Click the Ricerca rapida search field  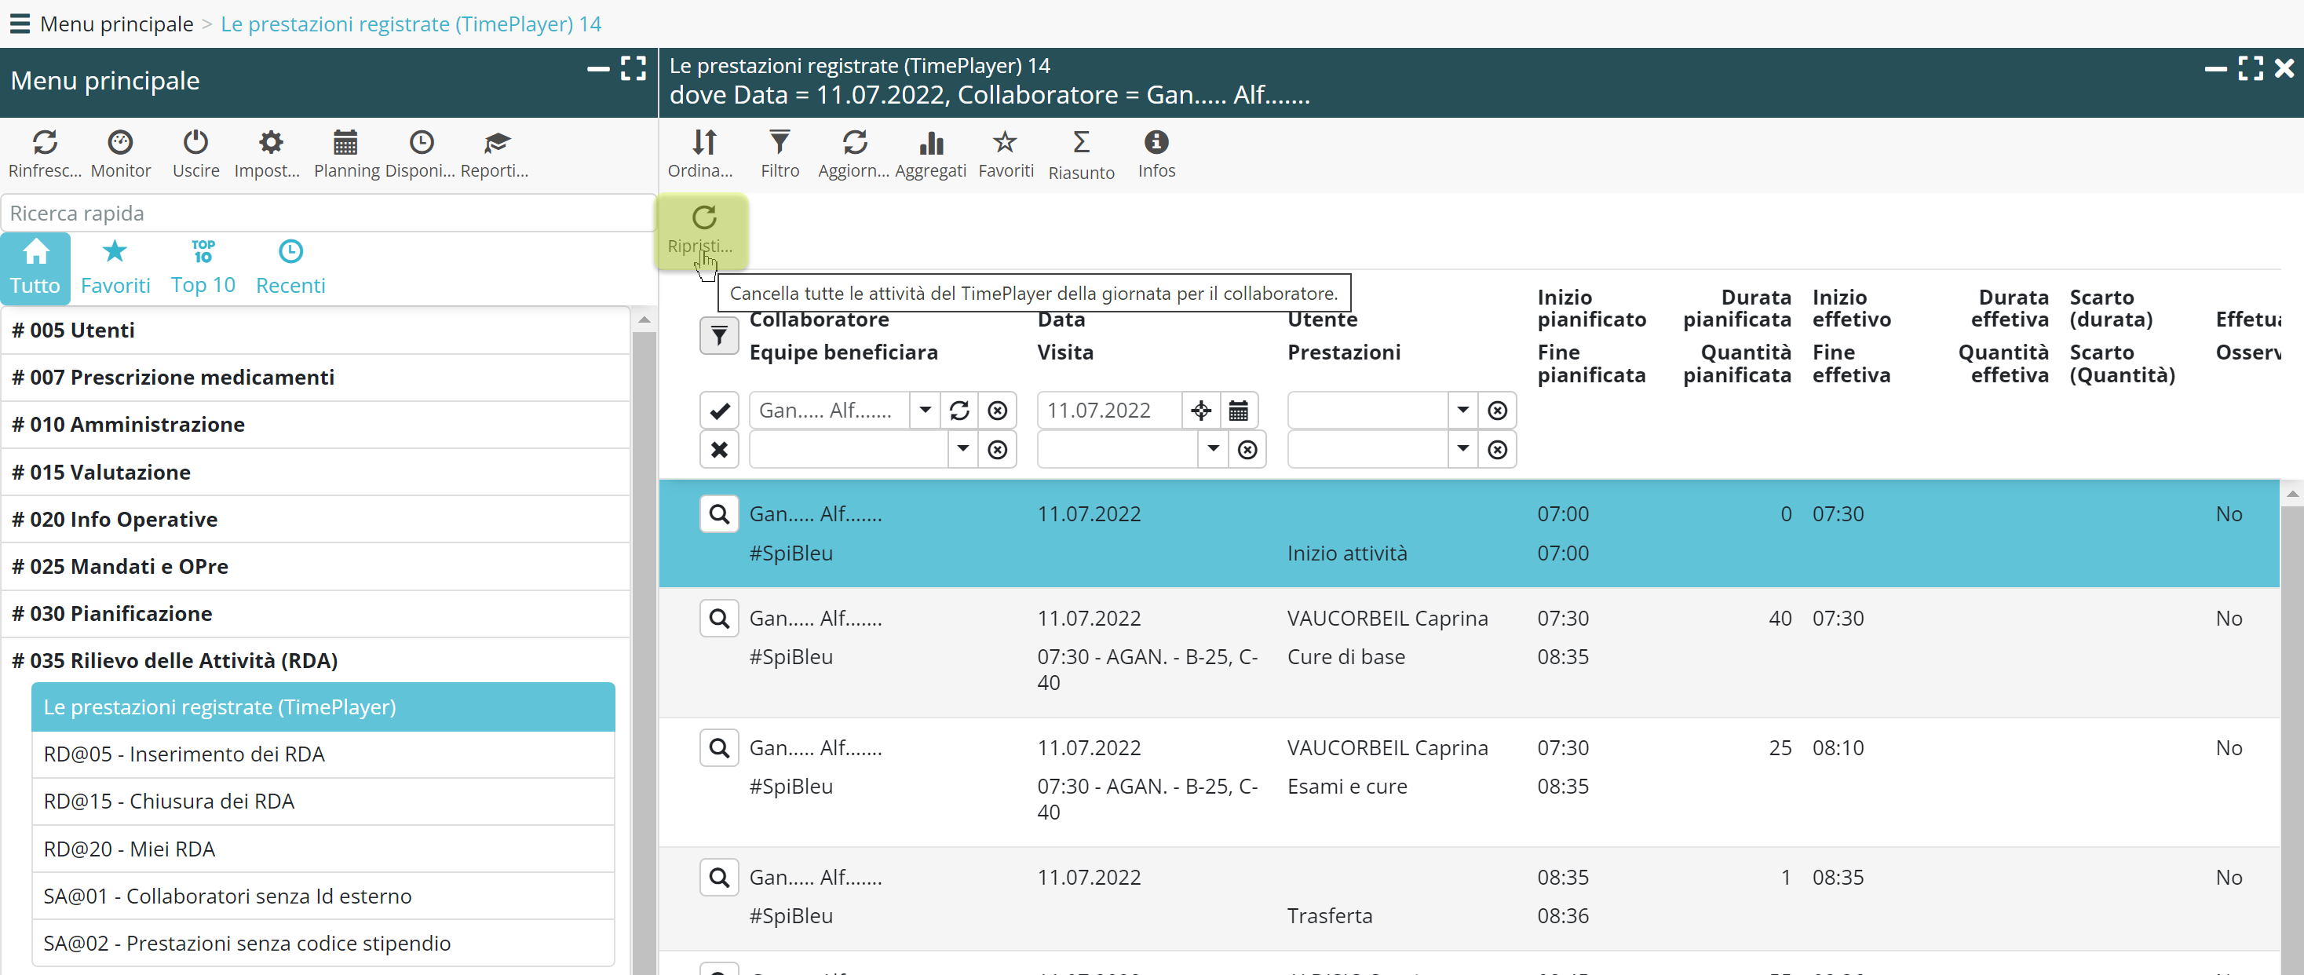pos(327,214)
